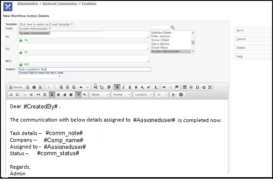Toggle bold formatting in the editor

pos(117,87)
